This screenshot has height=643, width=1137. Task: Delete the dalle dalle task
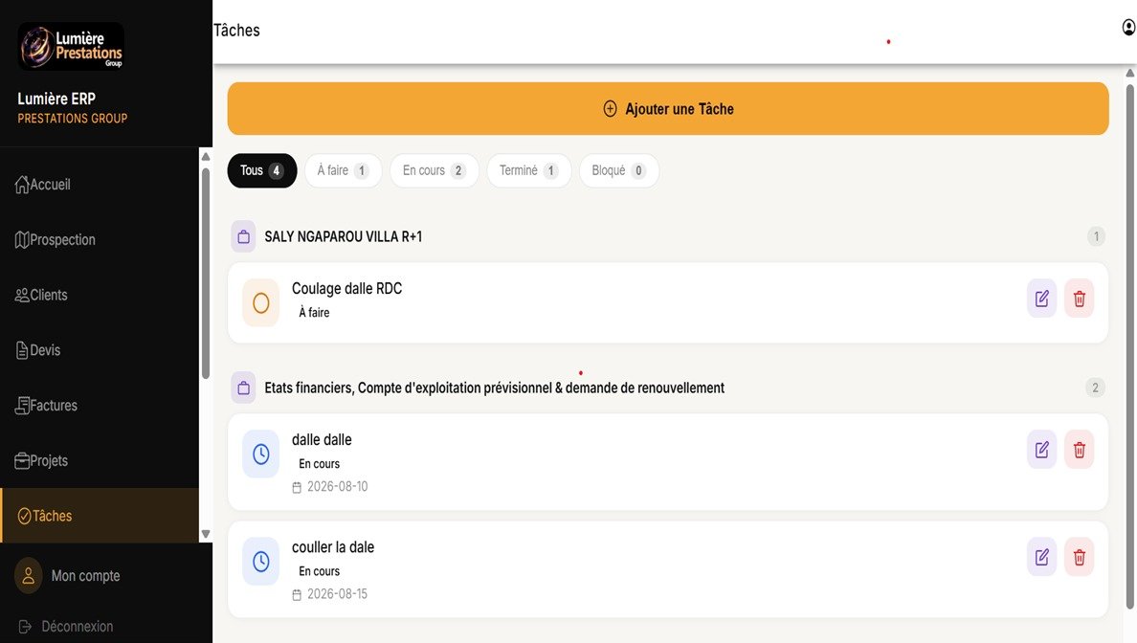[1079, 450]
